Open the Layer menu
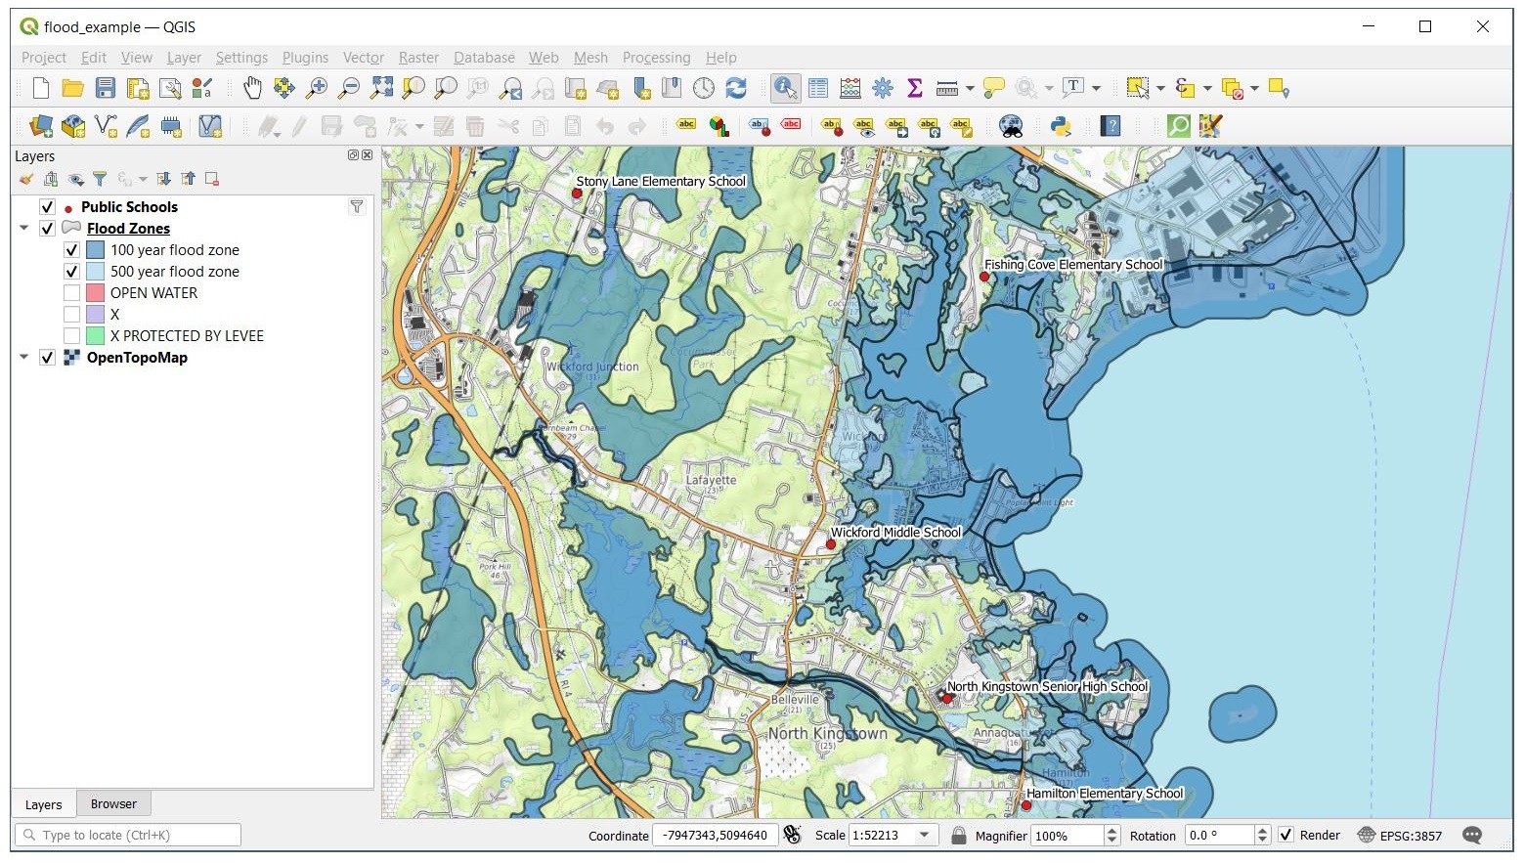 184,58
